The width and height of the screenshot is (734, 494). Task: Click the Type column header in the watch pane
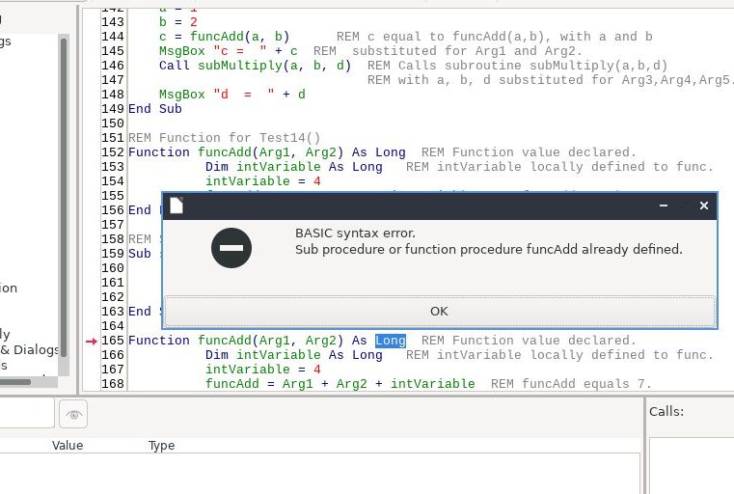click(161, 446)
